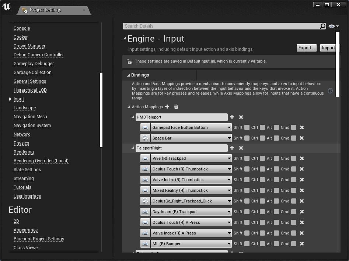Delete the Gamepad Face Button Bottom binding
349x261 pixels.
[302, 127]
